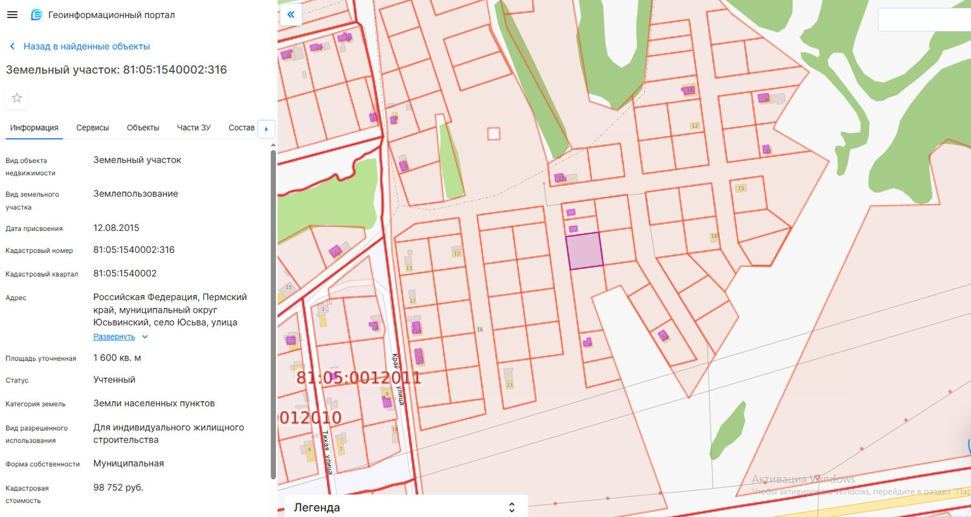Open Назад в найденные объекты link
The width and height of the screenshot is (971, 517).
point(87,47)
